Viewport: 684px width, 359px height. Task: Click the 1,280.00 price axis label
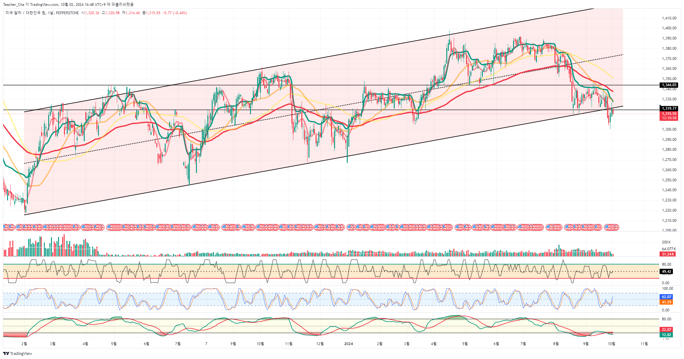click(669, 150)
